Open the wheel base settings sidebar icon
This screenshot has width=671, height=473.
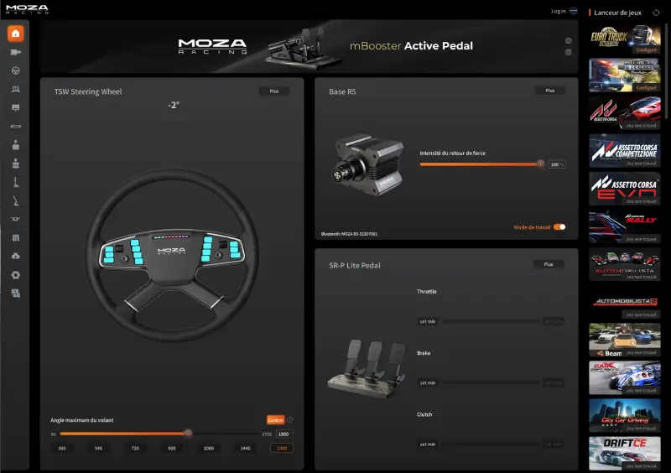coord(15,52)
